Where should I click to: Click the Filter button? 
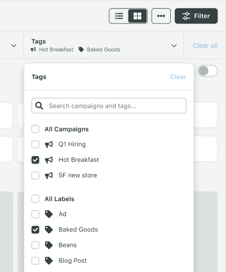click(196, 16)
